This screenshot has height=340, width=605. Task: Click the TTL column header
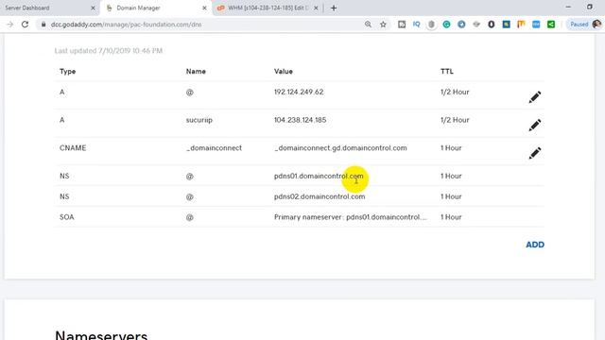(447, 72)
